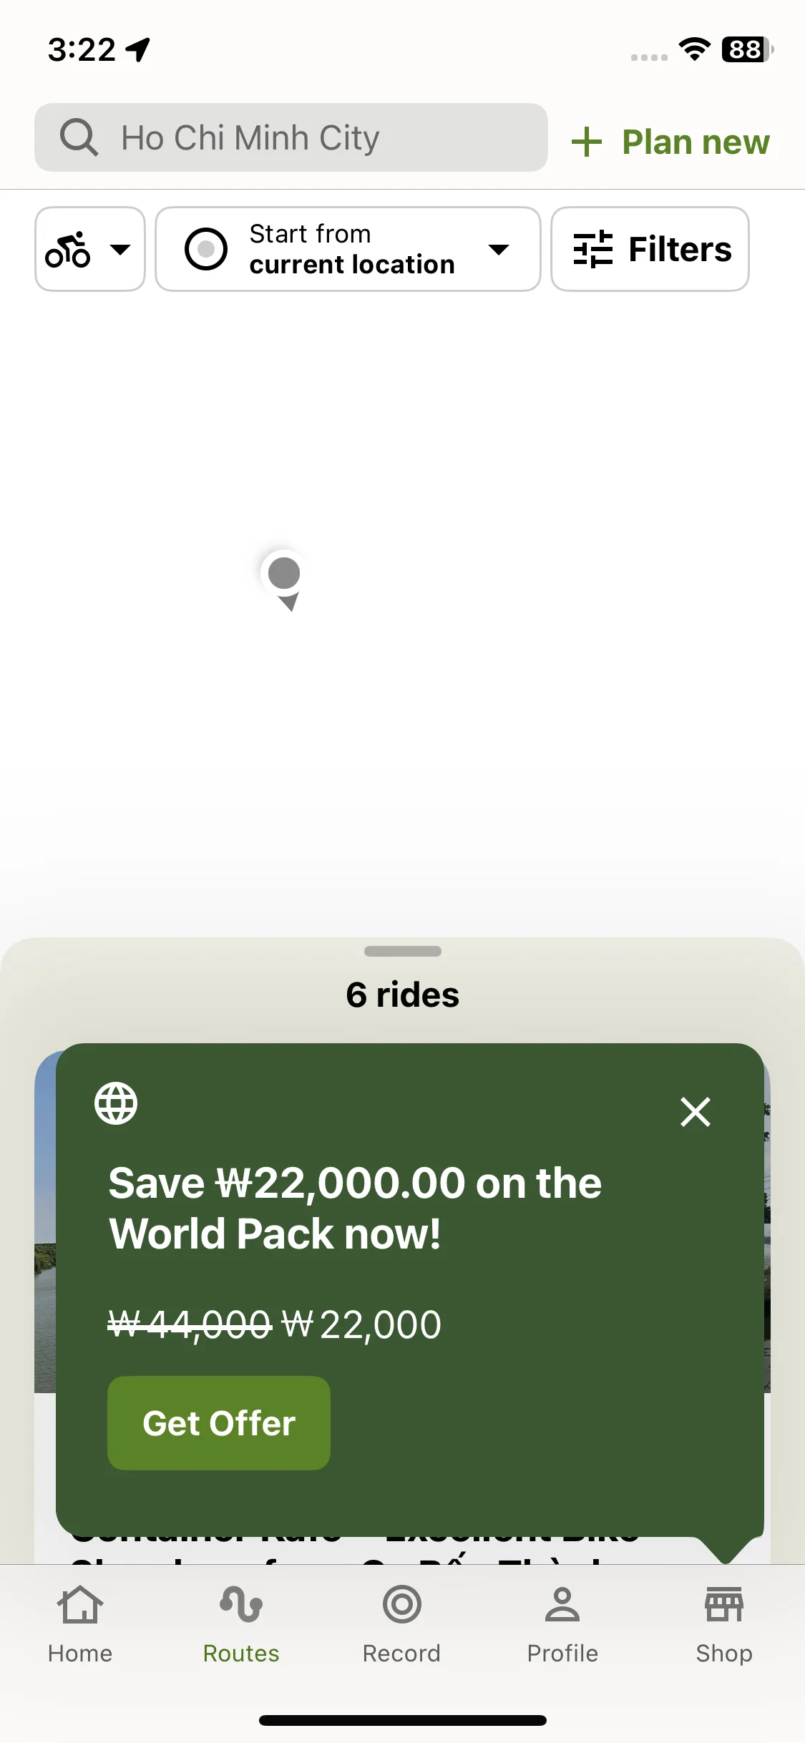805x1743 pixels.
Task: Tap the plus icon beside Plan new
Action: tap(587, 142)
